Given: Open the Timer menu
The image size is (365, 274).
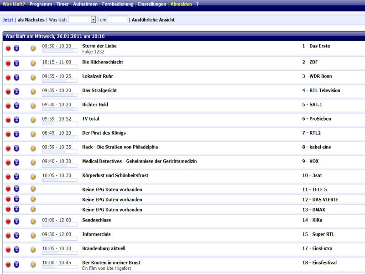Looking at the screenshot, I should [63, 4].
